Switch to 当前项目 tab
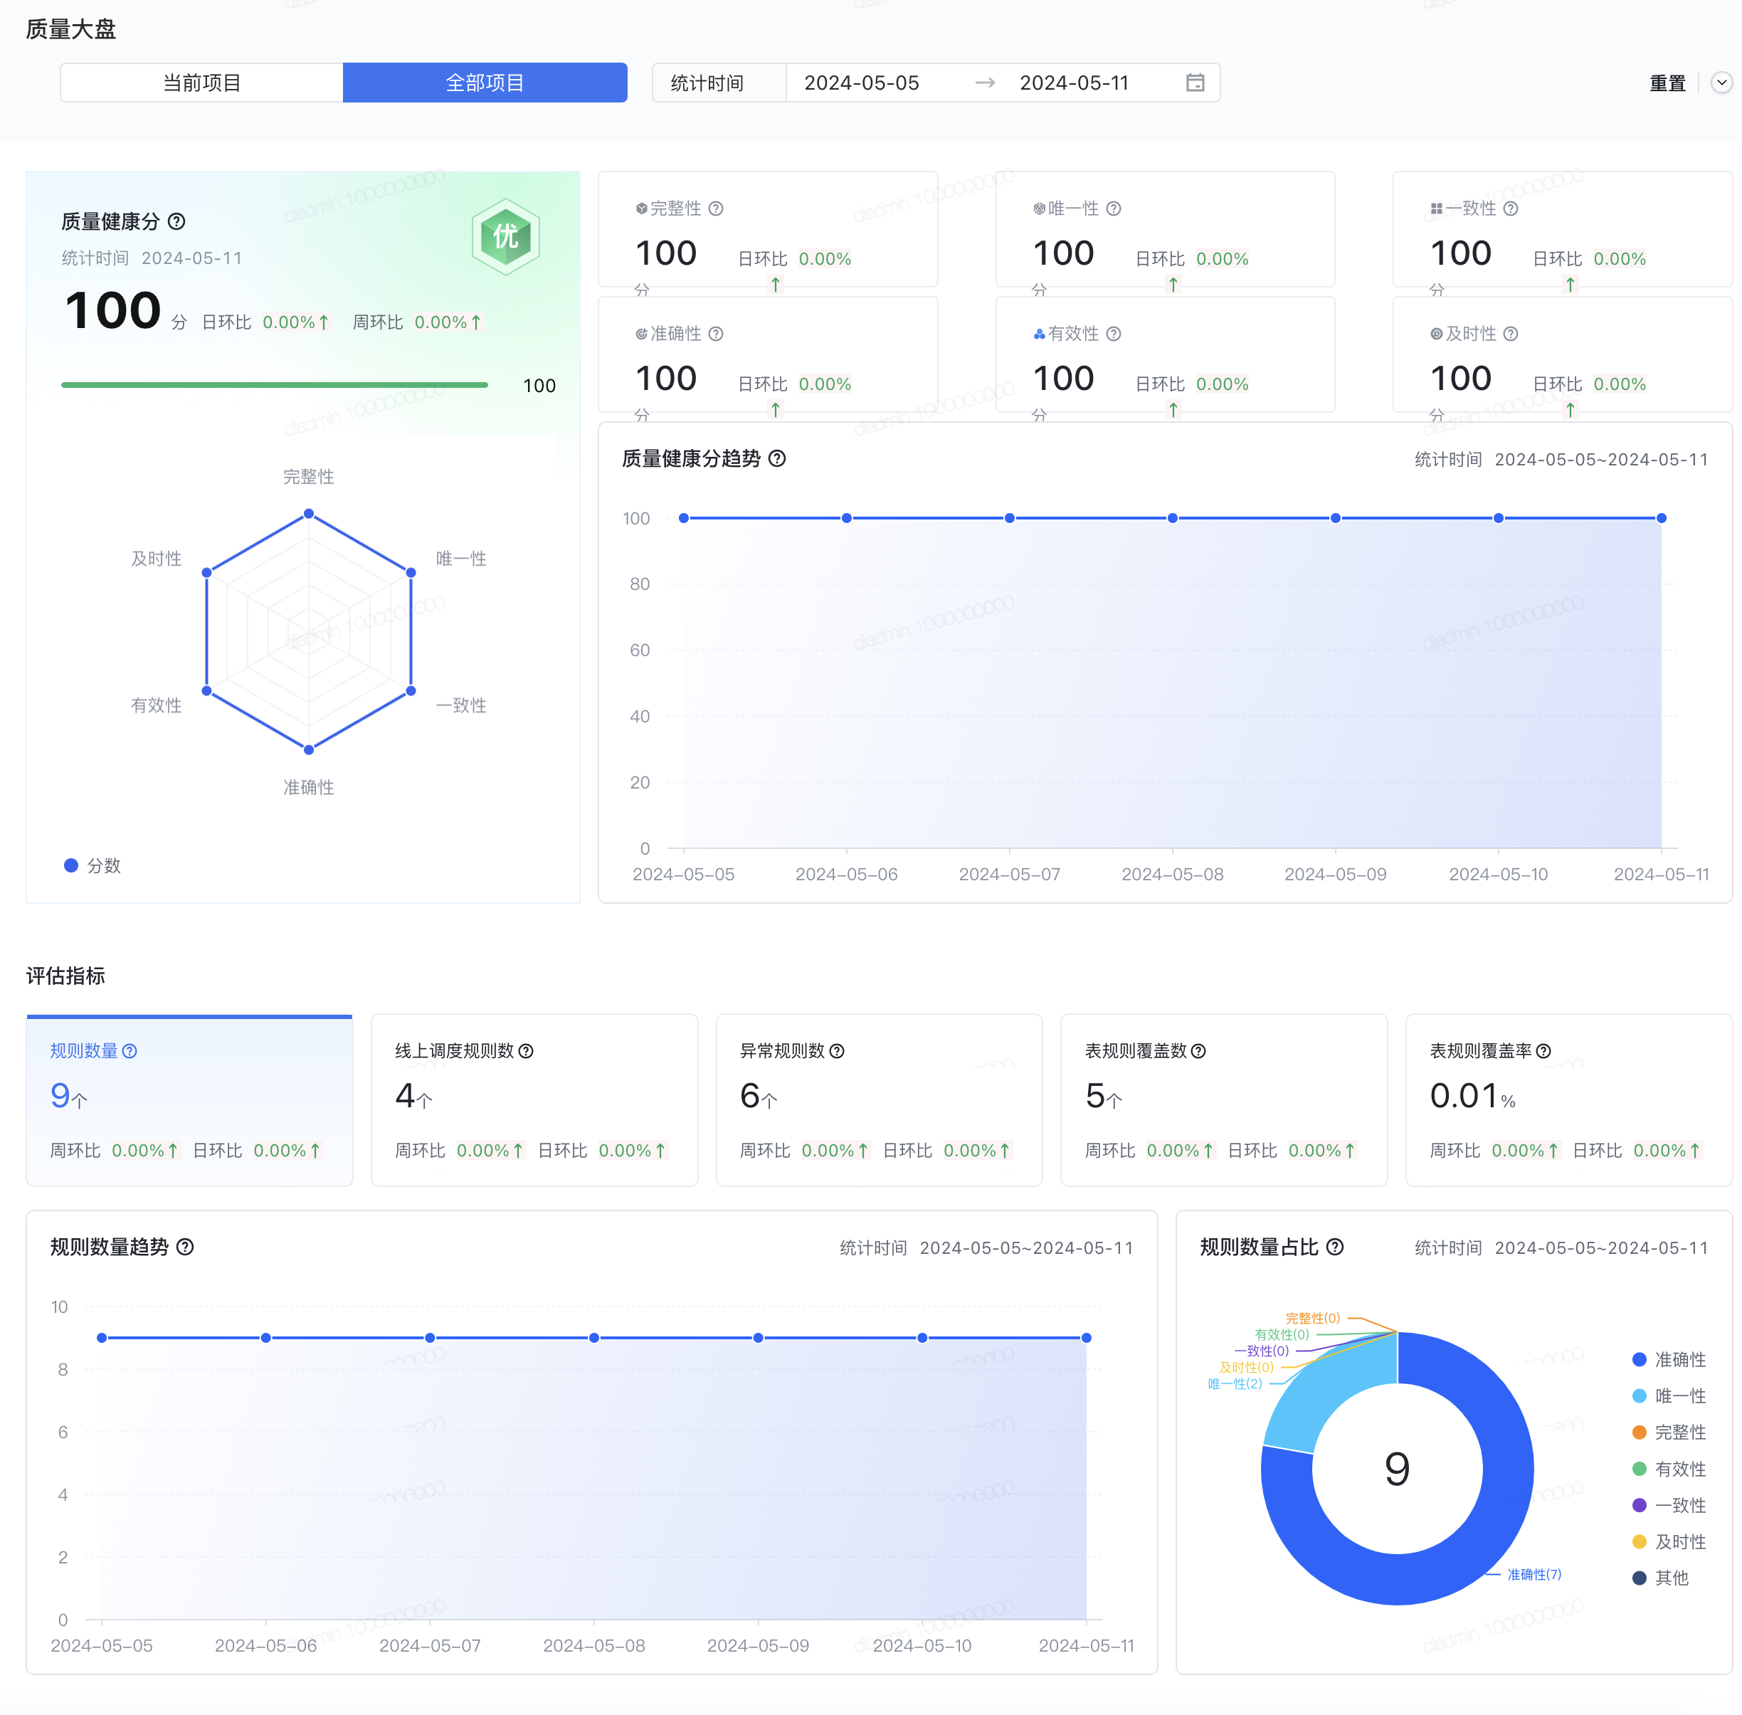 point(202,83)
